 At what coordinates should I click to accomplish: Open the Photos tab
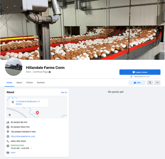(29, 82)
